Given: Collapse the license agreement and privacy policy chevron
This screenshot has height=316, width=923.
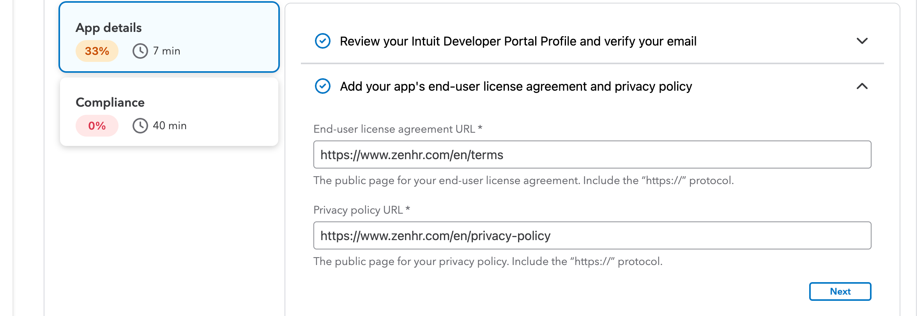Looking at the screenshot, I should pyautogui.click(x=862, y=86).
